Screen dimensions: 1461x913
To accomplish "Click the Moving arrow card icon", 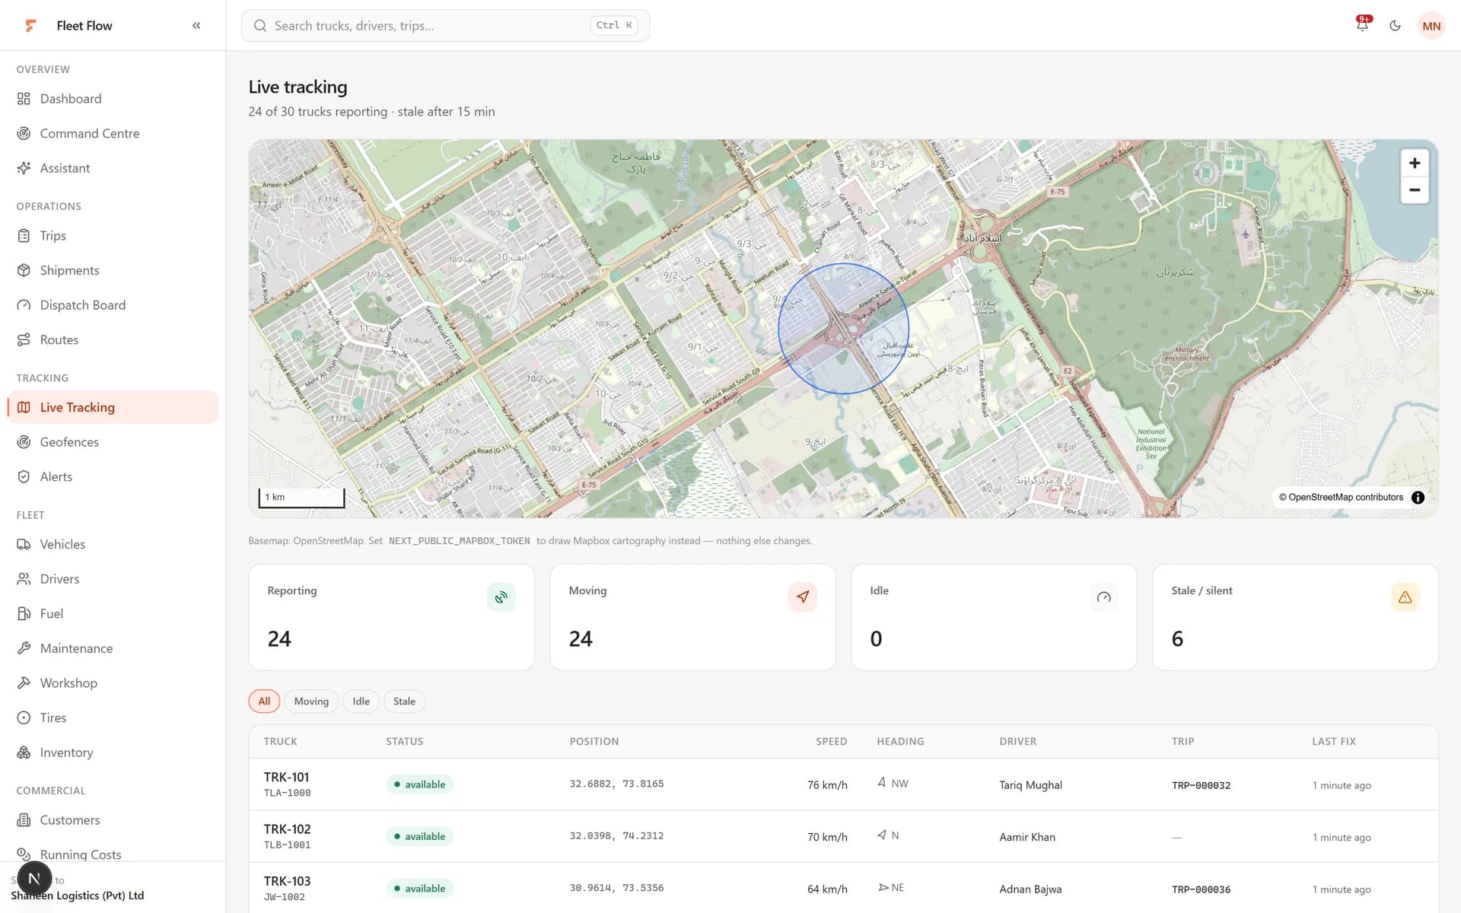I will pyautogui.click(x=802, y=597).
